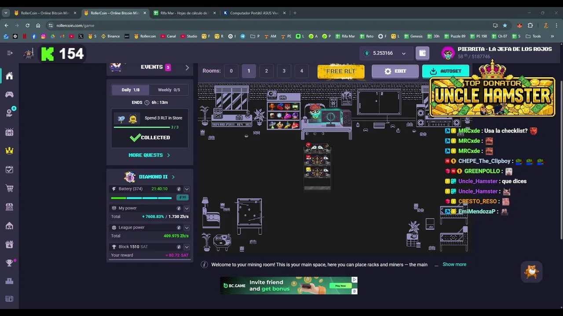563x316 pixels.
Task: Click the wallet icon beside balance
Action: tap(423, 53)
